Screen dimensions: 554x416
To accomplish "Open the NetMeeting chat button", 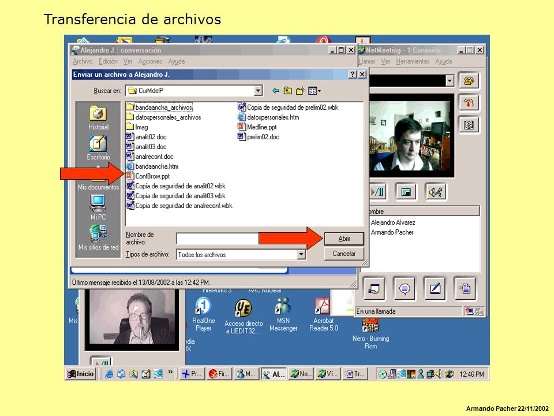I will tap(404, 289).
